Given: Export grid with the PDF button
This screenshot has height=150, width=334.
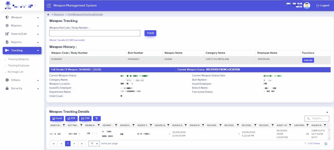Looking at the screenshot, I should (x=71, y=118).
